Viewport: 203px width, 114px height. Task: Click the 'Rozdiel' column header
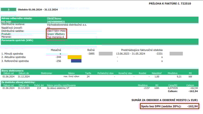[x=142, y=73]
